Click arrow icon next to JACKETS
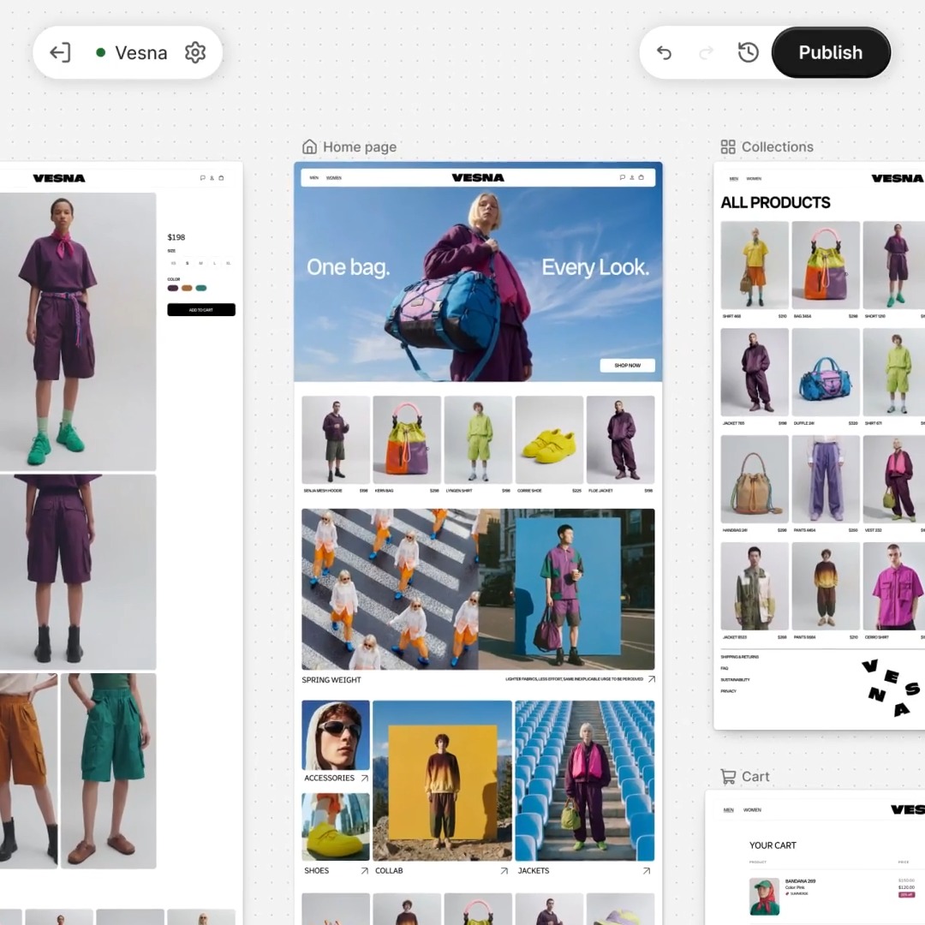 [647, 871]
